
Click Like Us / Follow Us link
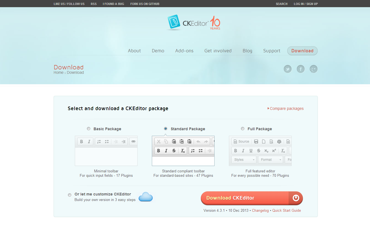click(x=69, y=4)
